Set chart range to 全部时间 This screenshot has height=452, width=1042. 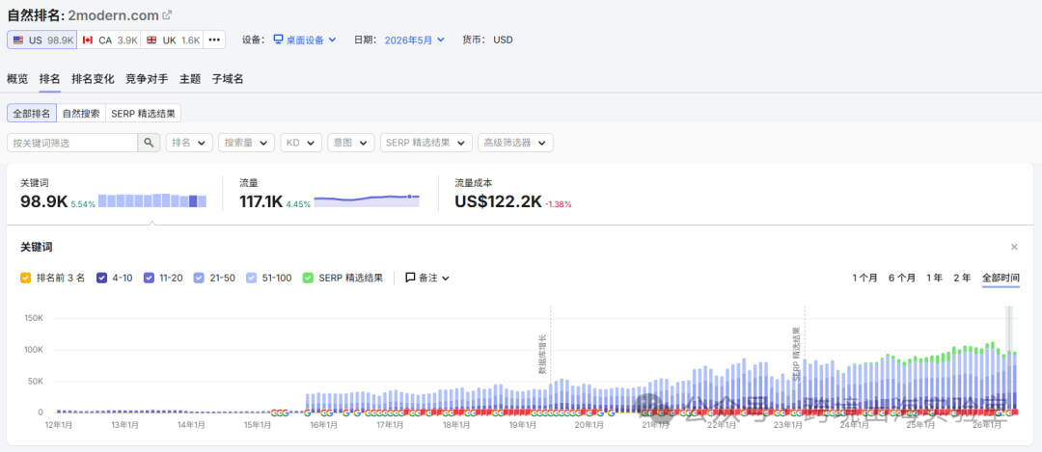click(x=1001, y=278)
